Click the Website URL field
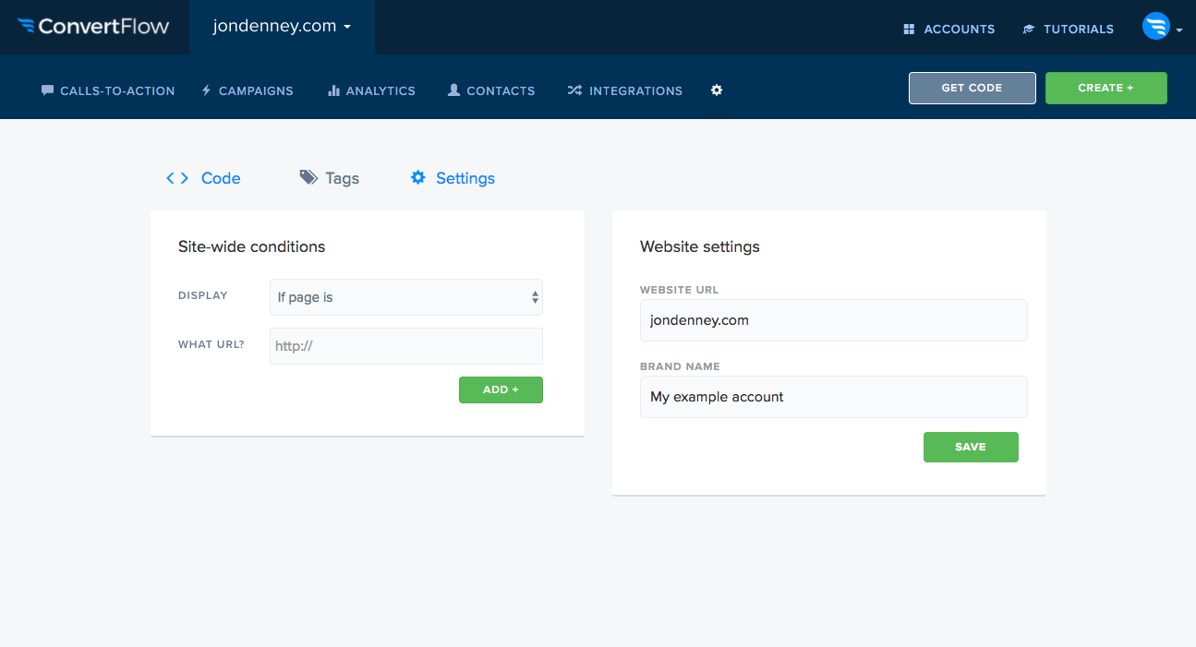Screen dimensions: 1196x647 [834, 320]
